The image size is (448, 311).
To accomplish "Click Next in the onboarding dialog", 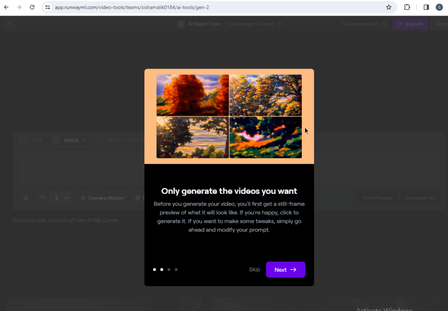I will (x=285, y=270).
